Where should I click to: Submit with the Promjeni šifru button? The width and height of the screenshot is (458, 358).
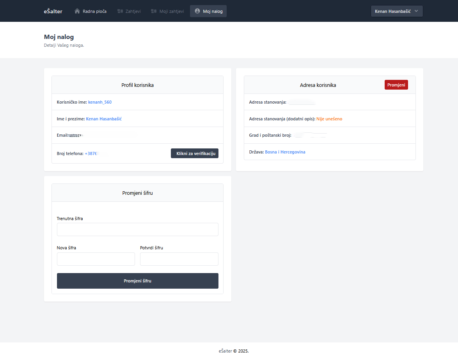pos(137,281)
